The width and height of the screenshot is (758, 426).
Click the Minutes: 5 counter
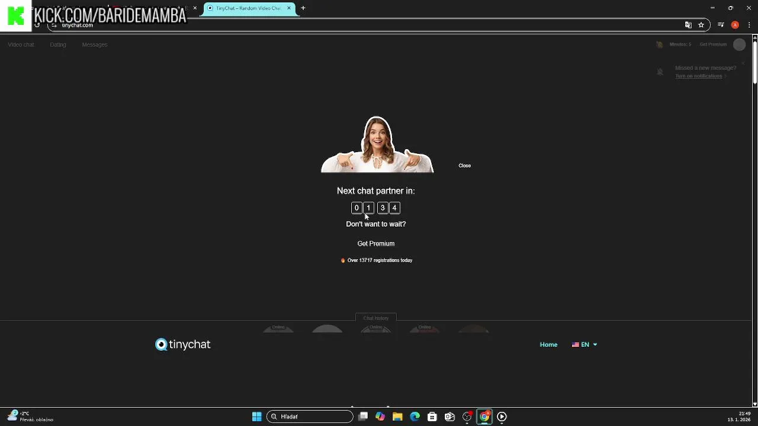pyautogui.click(x=680, y=44)
